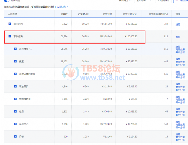
Task: Click the ¥43,678.80 amount in 搜索 row
Action: click(106, 61)
